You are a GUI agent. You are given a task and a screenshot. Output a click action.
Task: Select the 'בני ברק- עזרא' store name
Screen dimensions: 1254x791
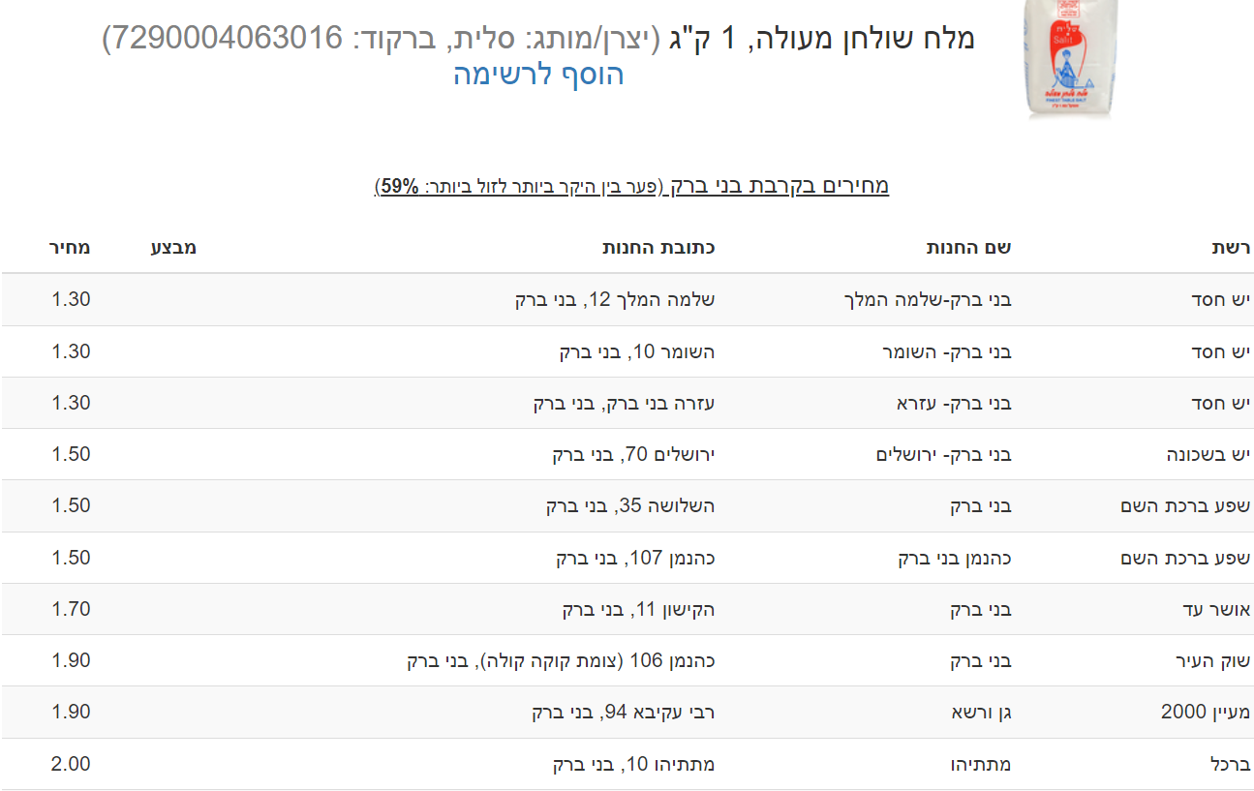pos(954,403)
